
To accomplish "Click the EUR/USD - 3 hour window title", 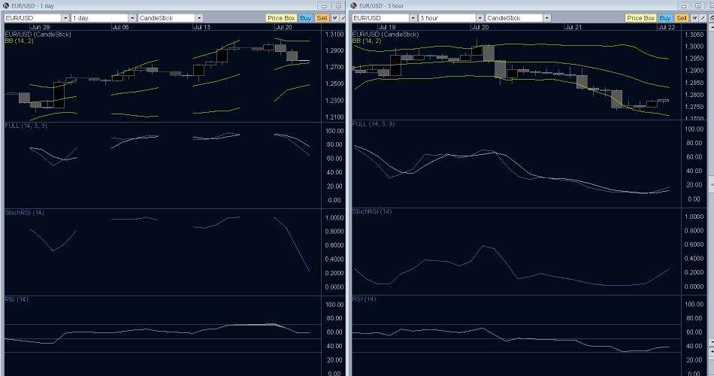I will pos(382,6).
